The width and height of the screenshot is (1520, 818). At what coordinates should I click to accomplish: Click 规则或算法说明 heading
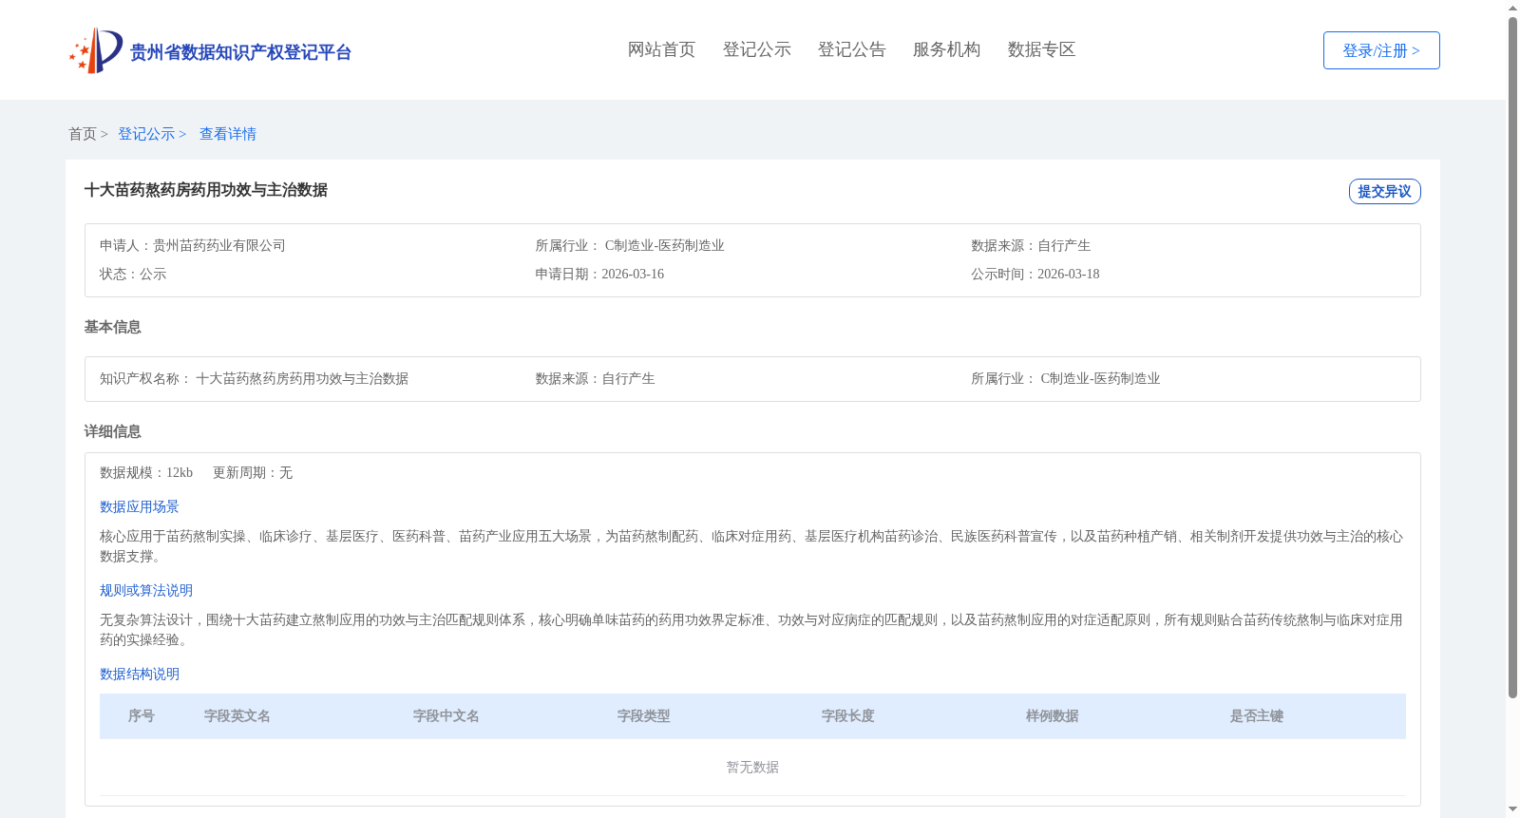(146, 590)
